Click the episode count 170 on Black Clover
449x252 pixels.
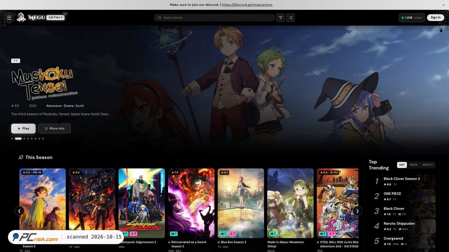coord(402,214)
